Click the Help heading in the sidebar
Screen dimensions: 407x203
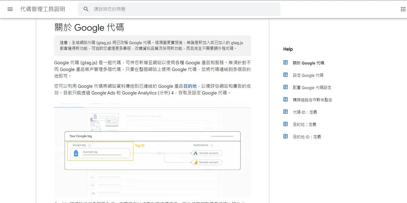pos(288,49)
